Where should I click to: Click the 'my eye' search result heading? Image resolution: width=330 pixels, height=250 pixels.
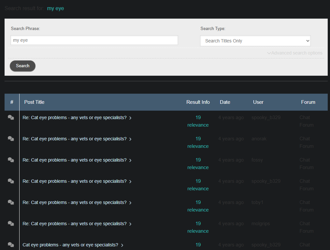55,8
